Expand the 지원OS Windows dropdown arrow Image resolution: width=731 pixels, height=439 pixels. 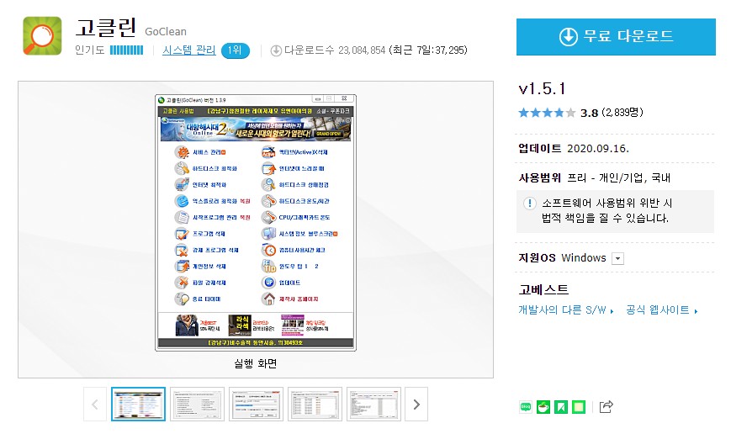617,258
